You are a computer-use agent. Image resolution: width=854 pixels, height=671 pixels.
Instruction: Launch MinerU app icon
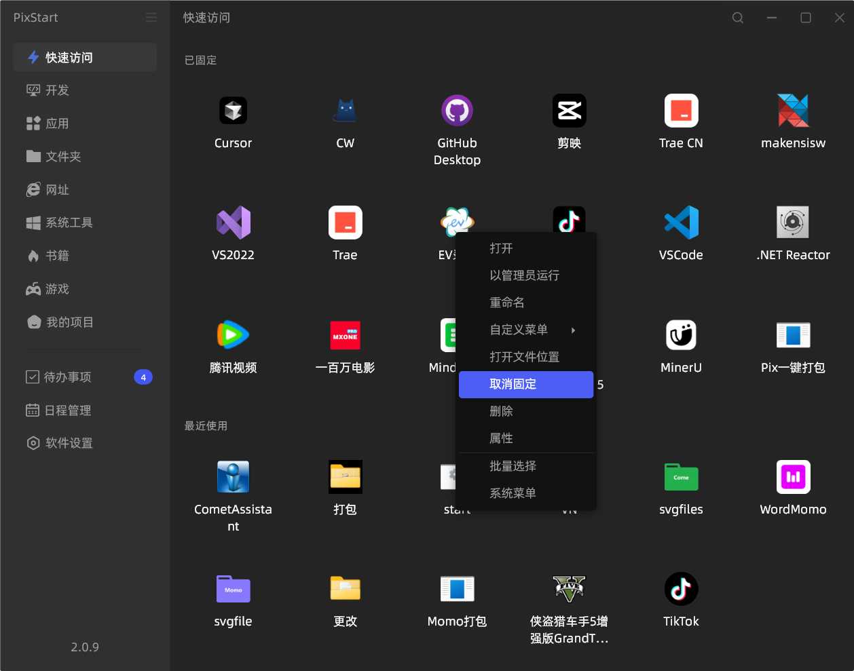pyautogui.click(x=681, y=335)
